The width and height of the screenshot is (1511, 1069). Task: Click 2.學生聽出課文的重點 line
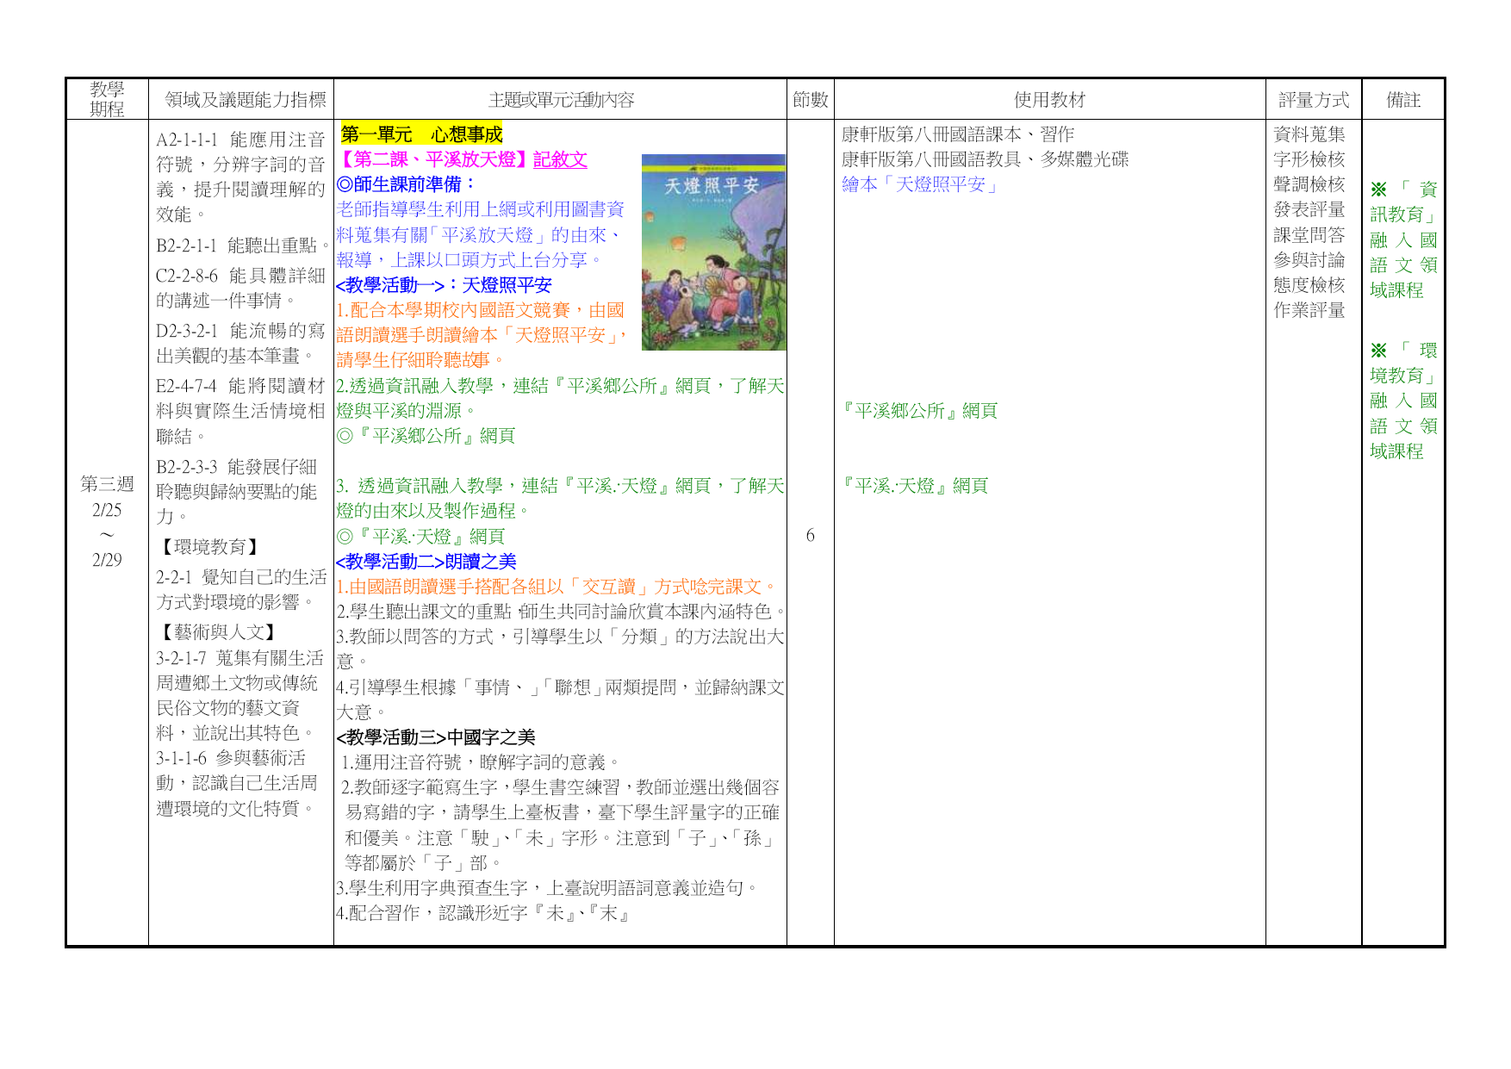point(561,612)
